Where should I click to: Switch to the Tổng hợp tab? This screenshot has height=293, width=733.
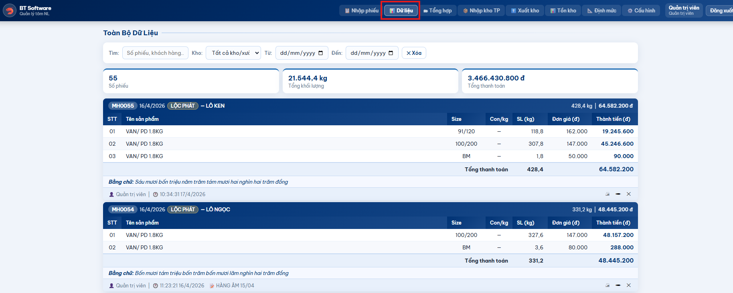[437, 10]
